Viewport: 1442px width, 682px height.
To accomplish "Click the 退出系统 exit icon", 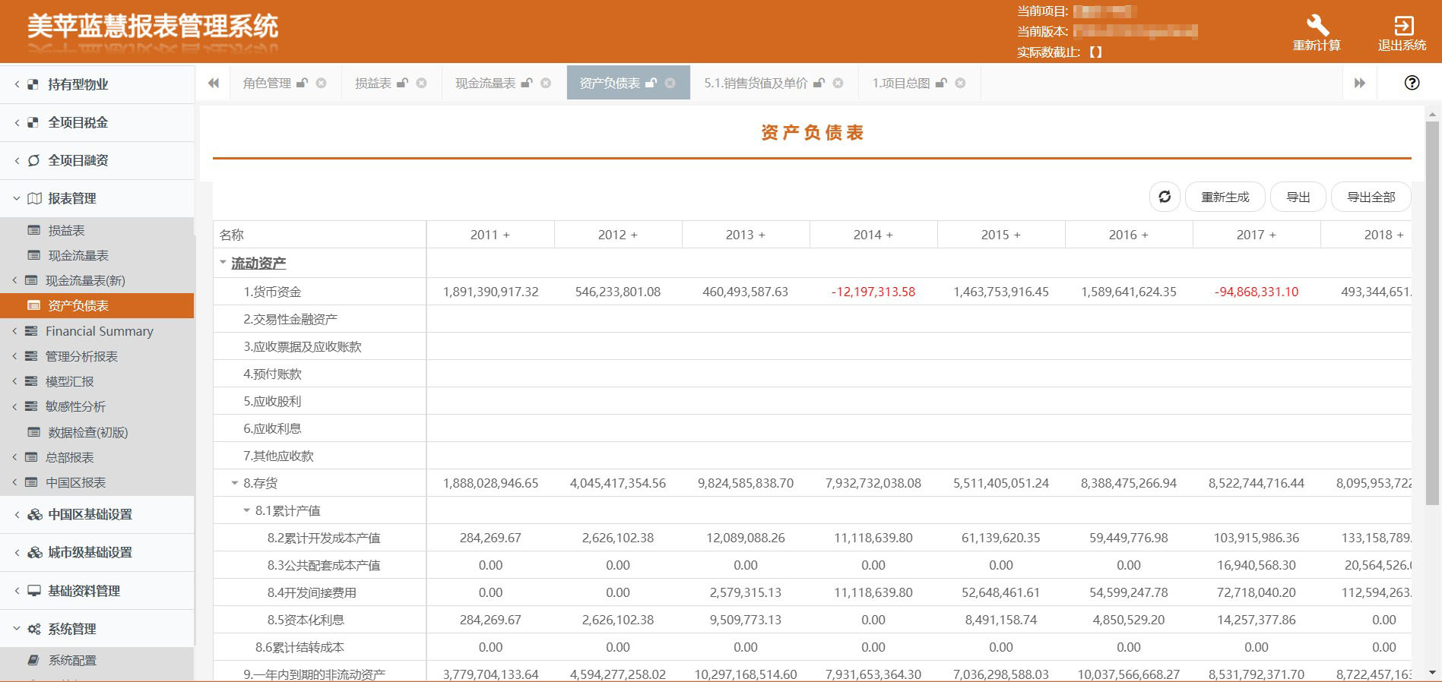I will [x=1402, y=25].
